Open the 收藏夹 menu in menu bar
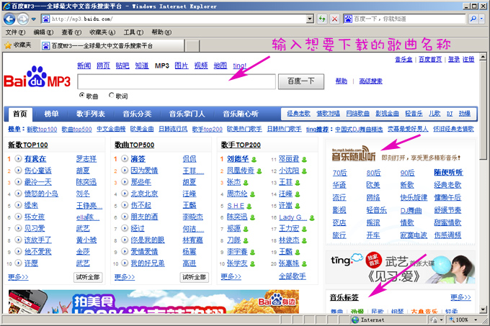The image size is (490, 326). (102, 32)
